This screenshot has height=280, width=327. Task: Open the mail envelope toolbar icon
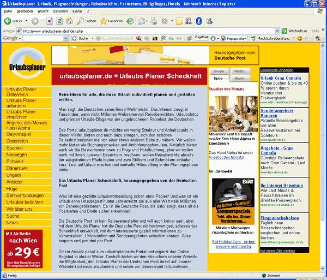(141, 21)
